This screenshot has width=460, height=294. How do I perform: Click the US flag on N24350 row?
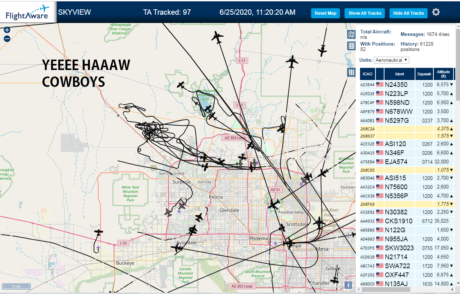(x=380, y=85)
